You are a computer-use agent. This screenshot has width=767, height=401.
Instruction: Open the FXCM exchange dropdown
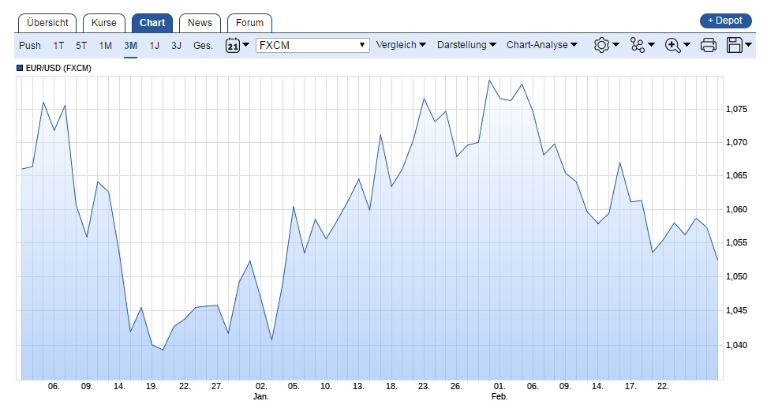[312, 45]
